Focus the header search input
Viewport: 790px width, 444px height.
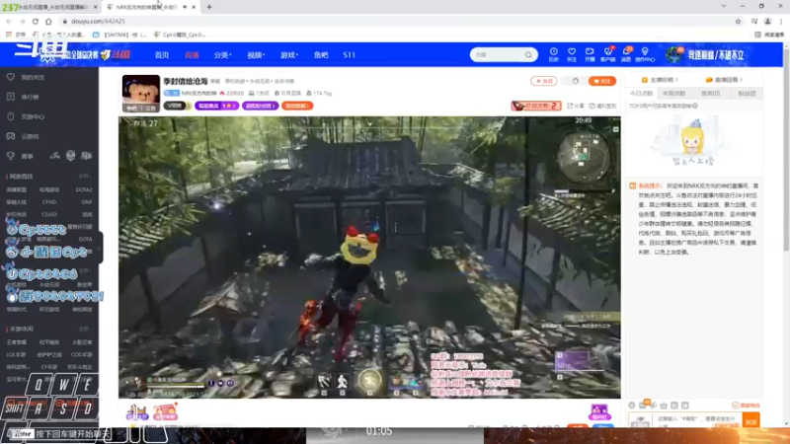pyautogui.click(x=499, y=55)
